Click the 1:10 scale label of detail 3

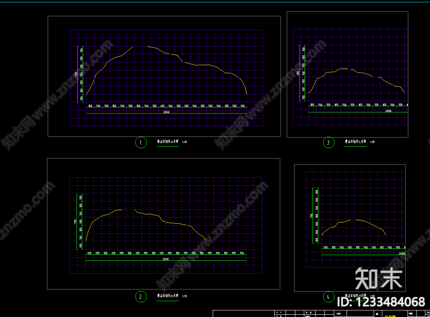372,142
